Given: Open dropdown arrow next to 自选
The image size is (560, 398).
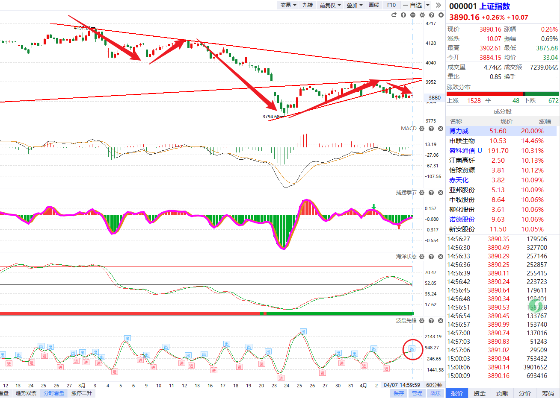Looking at the screenshot, I should click(428, 5).
